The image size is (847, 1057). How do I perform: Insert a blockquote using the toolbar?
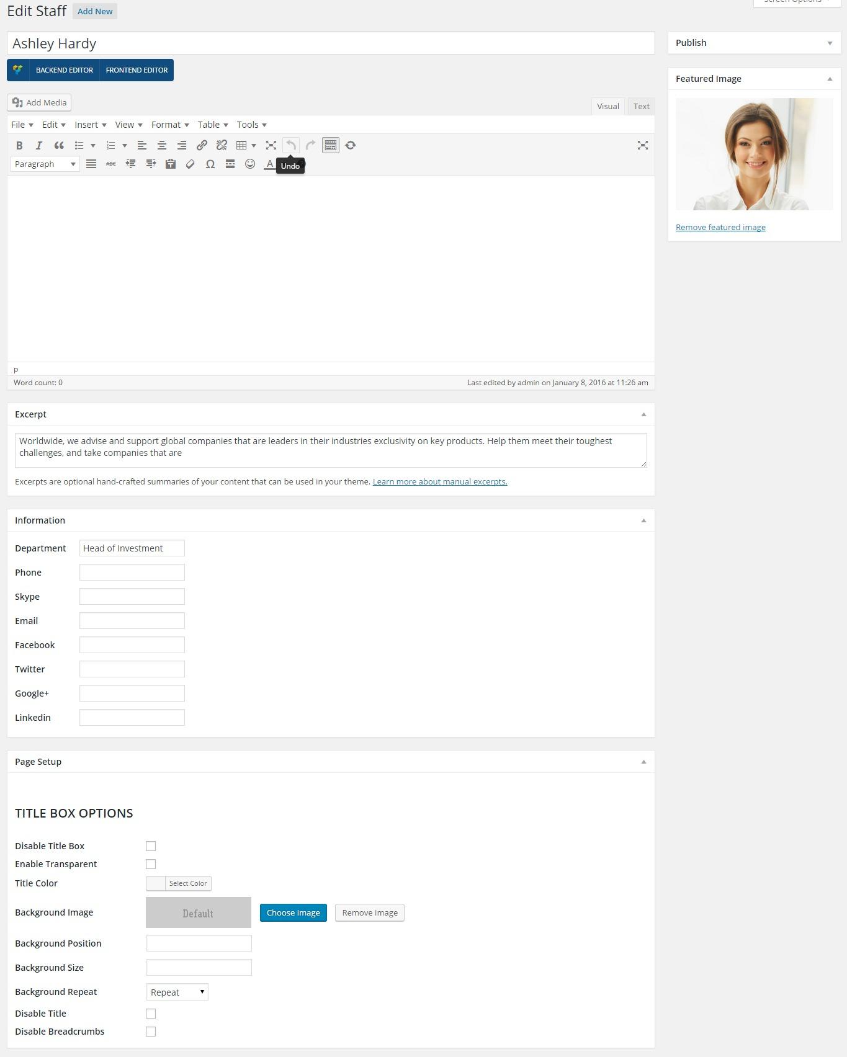click(59, 145)
